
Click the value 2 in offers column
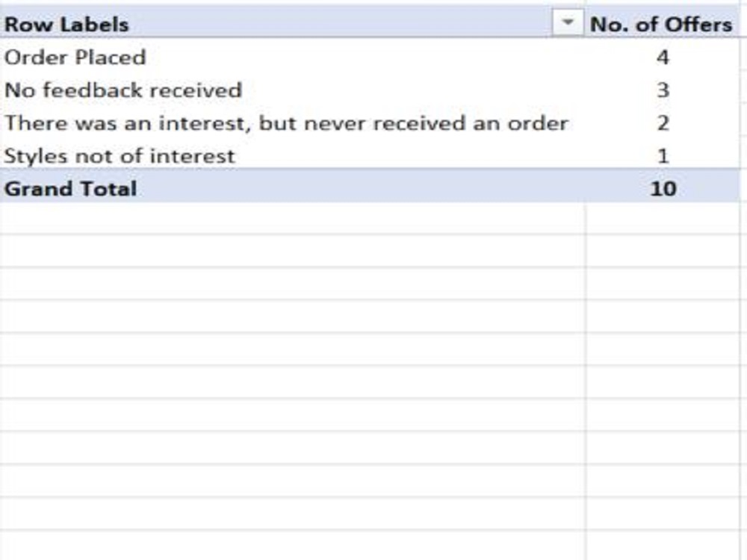click(663, 123)
